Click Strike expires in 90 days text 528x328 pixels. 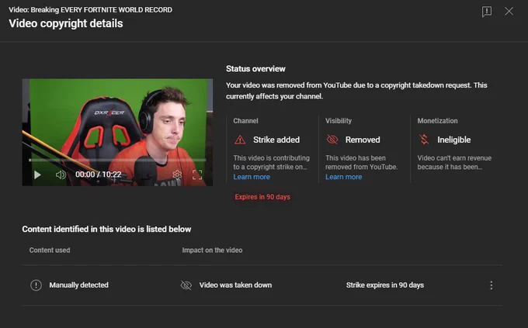385,285
